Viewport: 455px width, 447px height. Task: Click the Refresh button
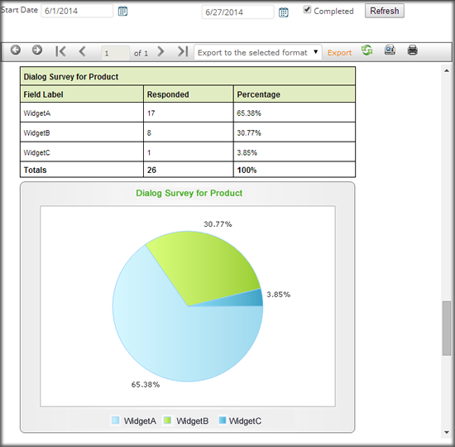[384, 11]
